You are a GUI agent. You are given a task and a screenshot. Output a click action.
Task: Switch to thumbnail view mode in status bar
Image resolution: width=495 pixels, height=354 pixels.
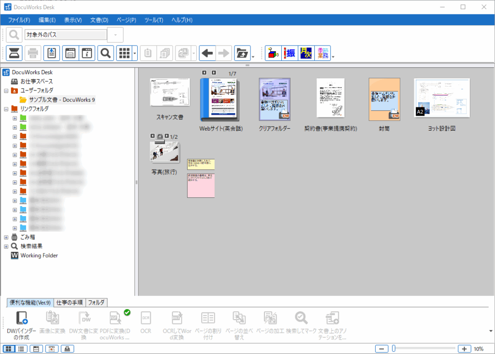9,349
